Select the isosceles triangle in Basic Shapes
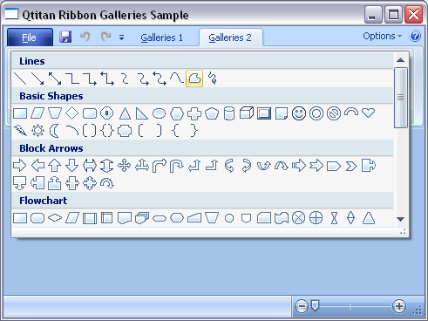This screenshot has width=428, height=321. click(125, 113)
